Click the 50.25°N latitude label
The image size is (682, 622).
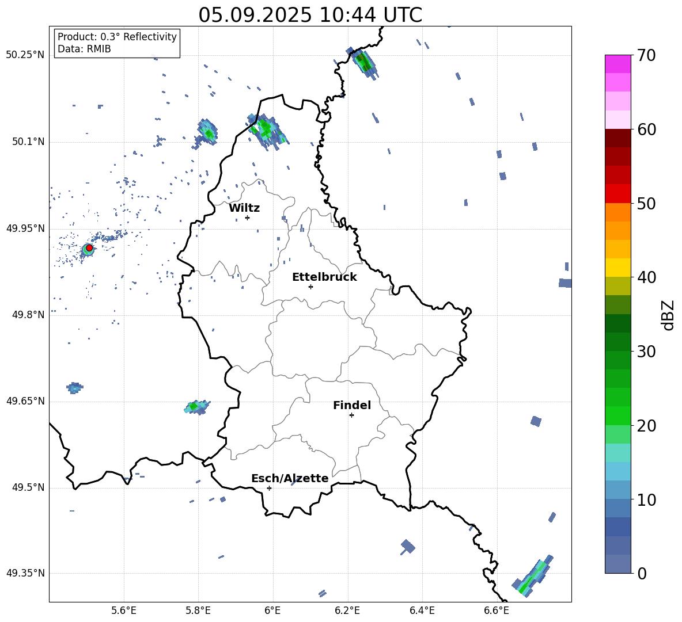pos(25,55)
